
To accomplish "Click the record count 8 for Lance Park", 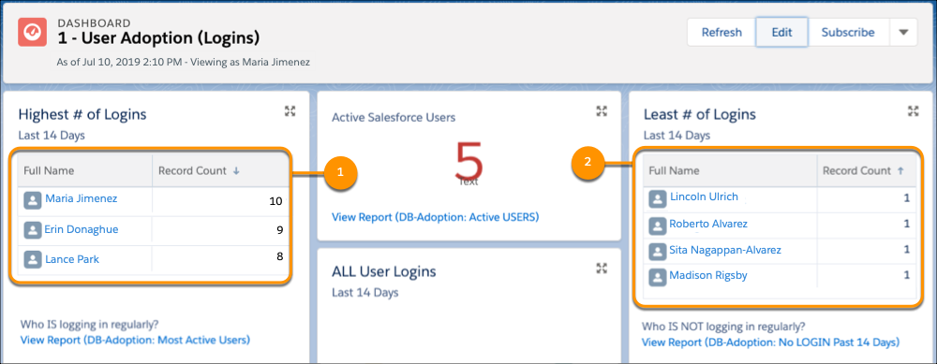I will (279, 257).
